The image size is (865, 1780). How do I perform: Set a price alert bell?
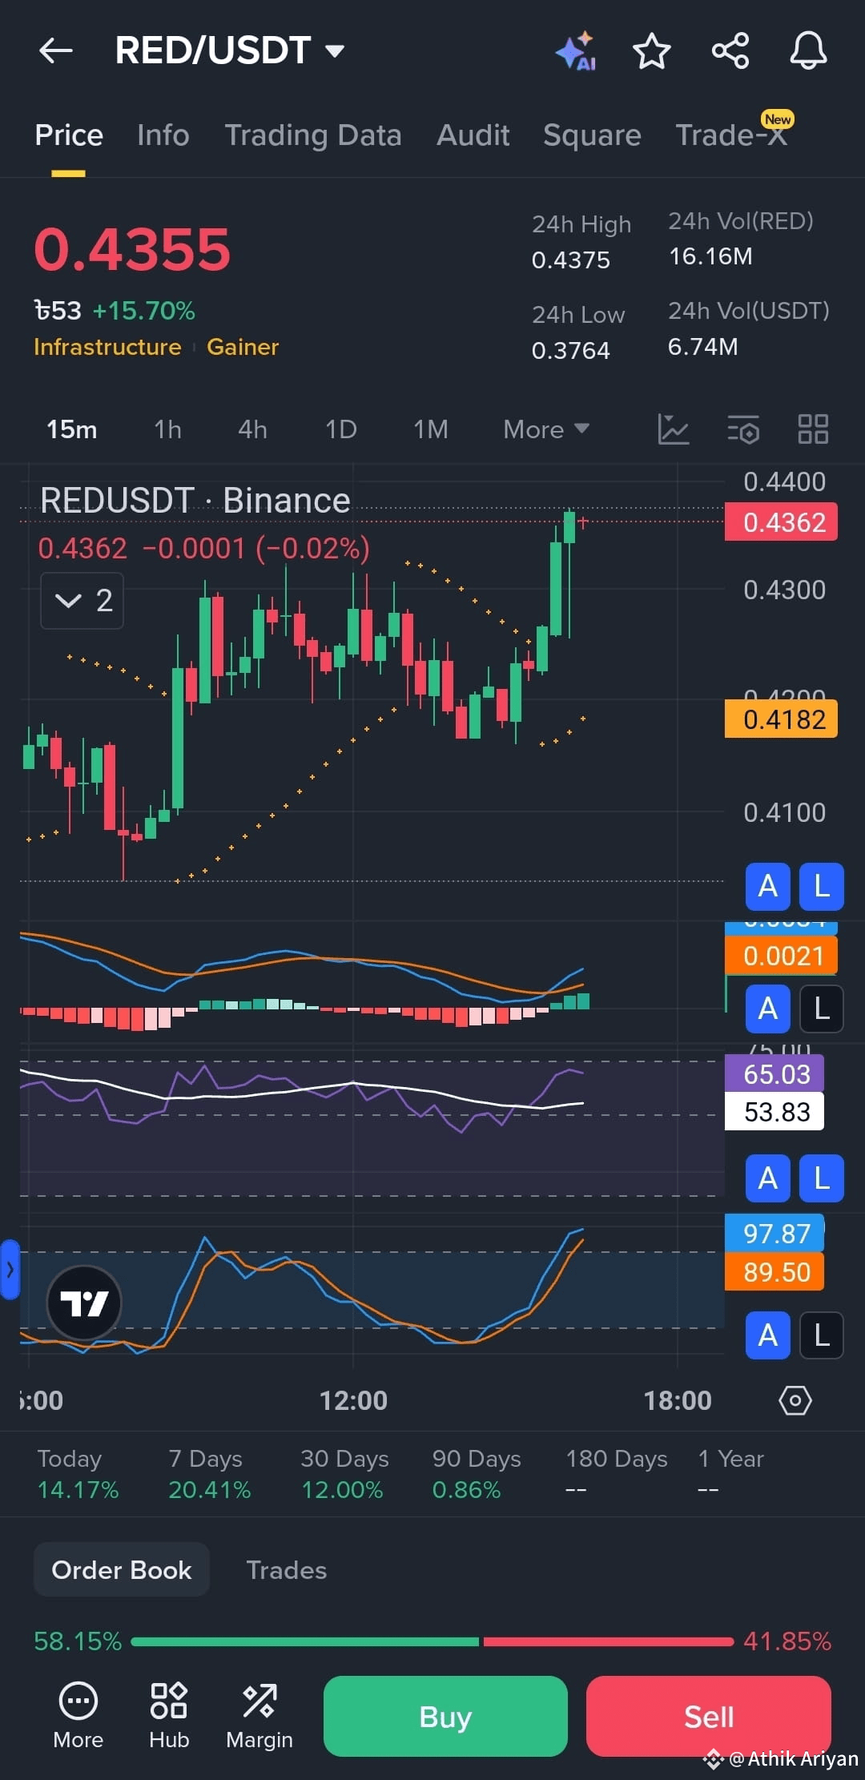[x=808, y=51]
